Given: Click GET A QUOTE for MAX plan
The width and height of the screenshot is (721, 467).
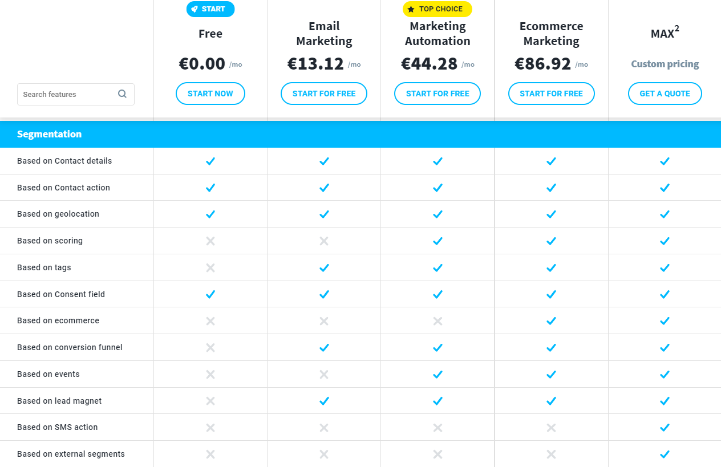Looking at the screenshot, I should pos(665,94).
